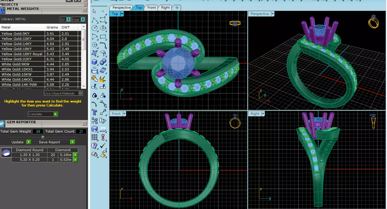Viewport: 387px width, 209px height.
Task: Select the arrow pointer tool
Action: tap(94, 11)
